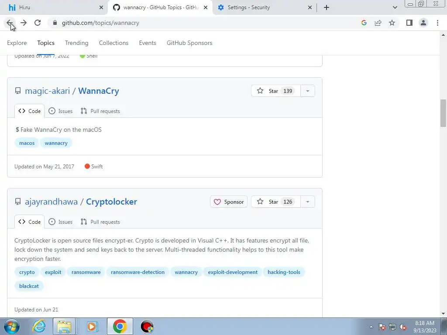Go back using browser back arrow
Image resolution: width=447 pixels, height=335 pixels.
[10, 23]
